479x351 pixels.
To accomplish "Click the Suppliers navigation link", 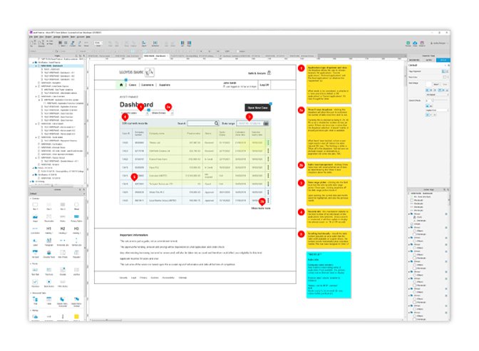I will tap(165, 85).
